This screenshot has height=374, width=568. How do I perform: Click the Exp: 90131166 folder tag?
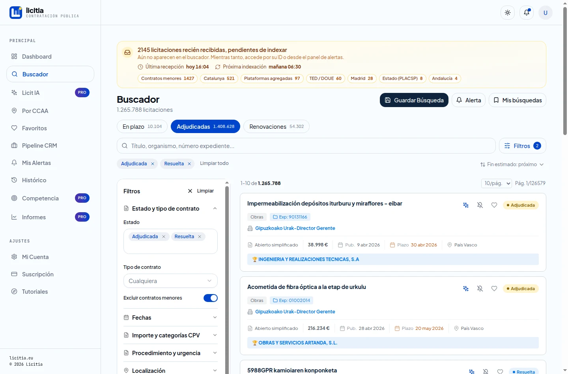click(x=290, y=217)
